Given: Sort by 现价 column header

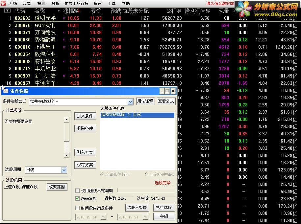Looking at the screenshot, I should tap(96, 11).
